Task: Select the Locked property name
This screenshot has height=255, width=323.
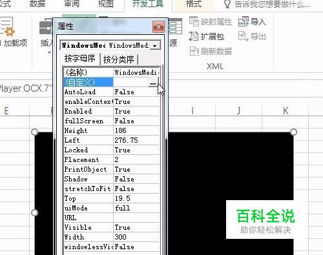Action: tap(89, 150)
